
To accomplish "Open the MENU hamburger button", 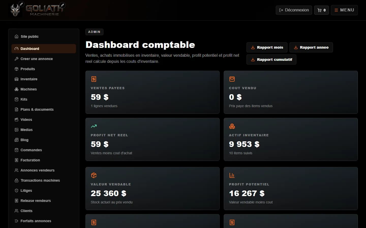I will point(344,10).
